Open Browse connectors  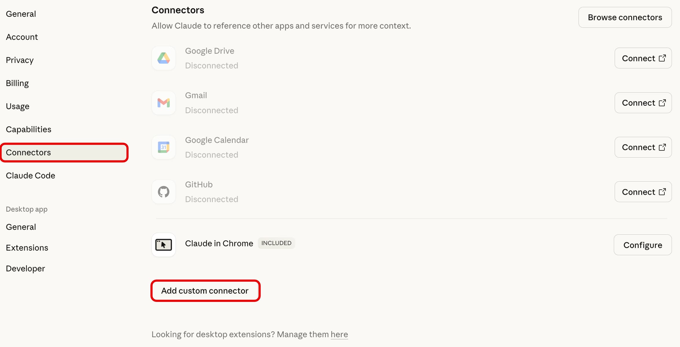[x=625, y=17]
